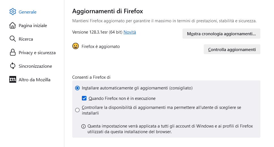Click the Ricerca magnifier icon
The height and width of the screenshot is (147, 274).
tap(13, 39)
